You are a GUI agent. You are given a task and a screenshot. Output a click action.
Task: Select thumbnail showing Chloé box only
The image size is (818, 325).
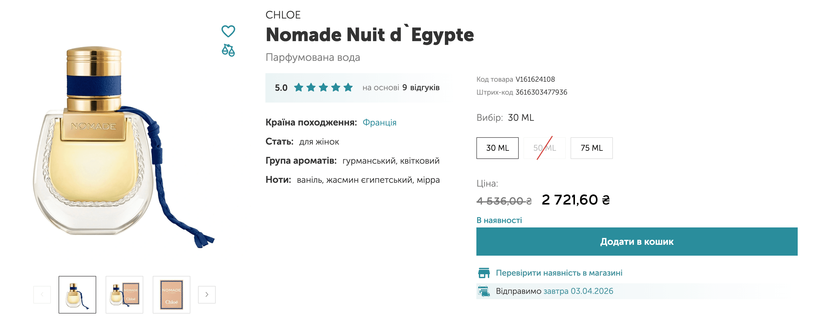tap(172, 294)
